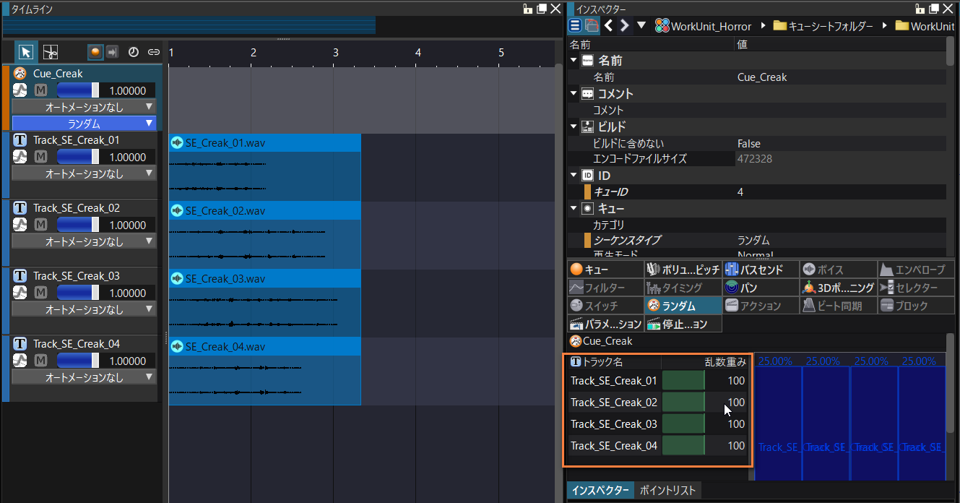960x503 pixels.
Task: Switch to the バスセンド tab
Action: 761,270
